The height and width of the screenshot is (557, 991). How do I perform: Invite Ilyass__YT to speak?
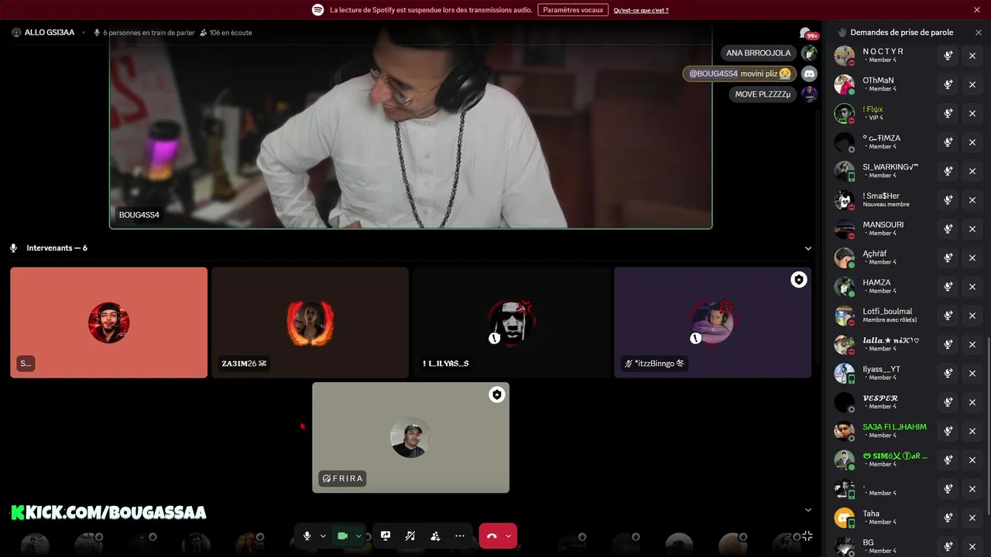pos(948,374)
